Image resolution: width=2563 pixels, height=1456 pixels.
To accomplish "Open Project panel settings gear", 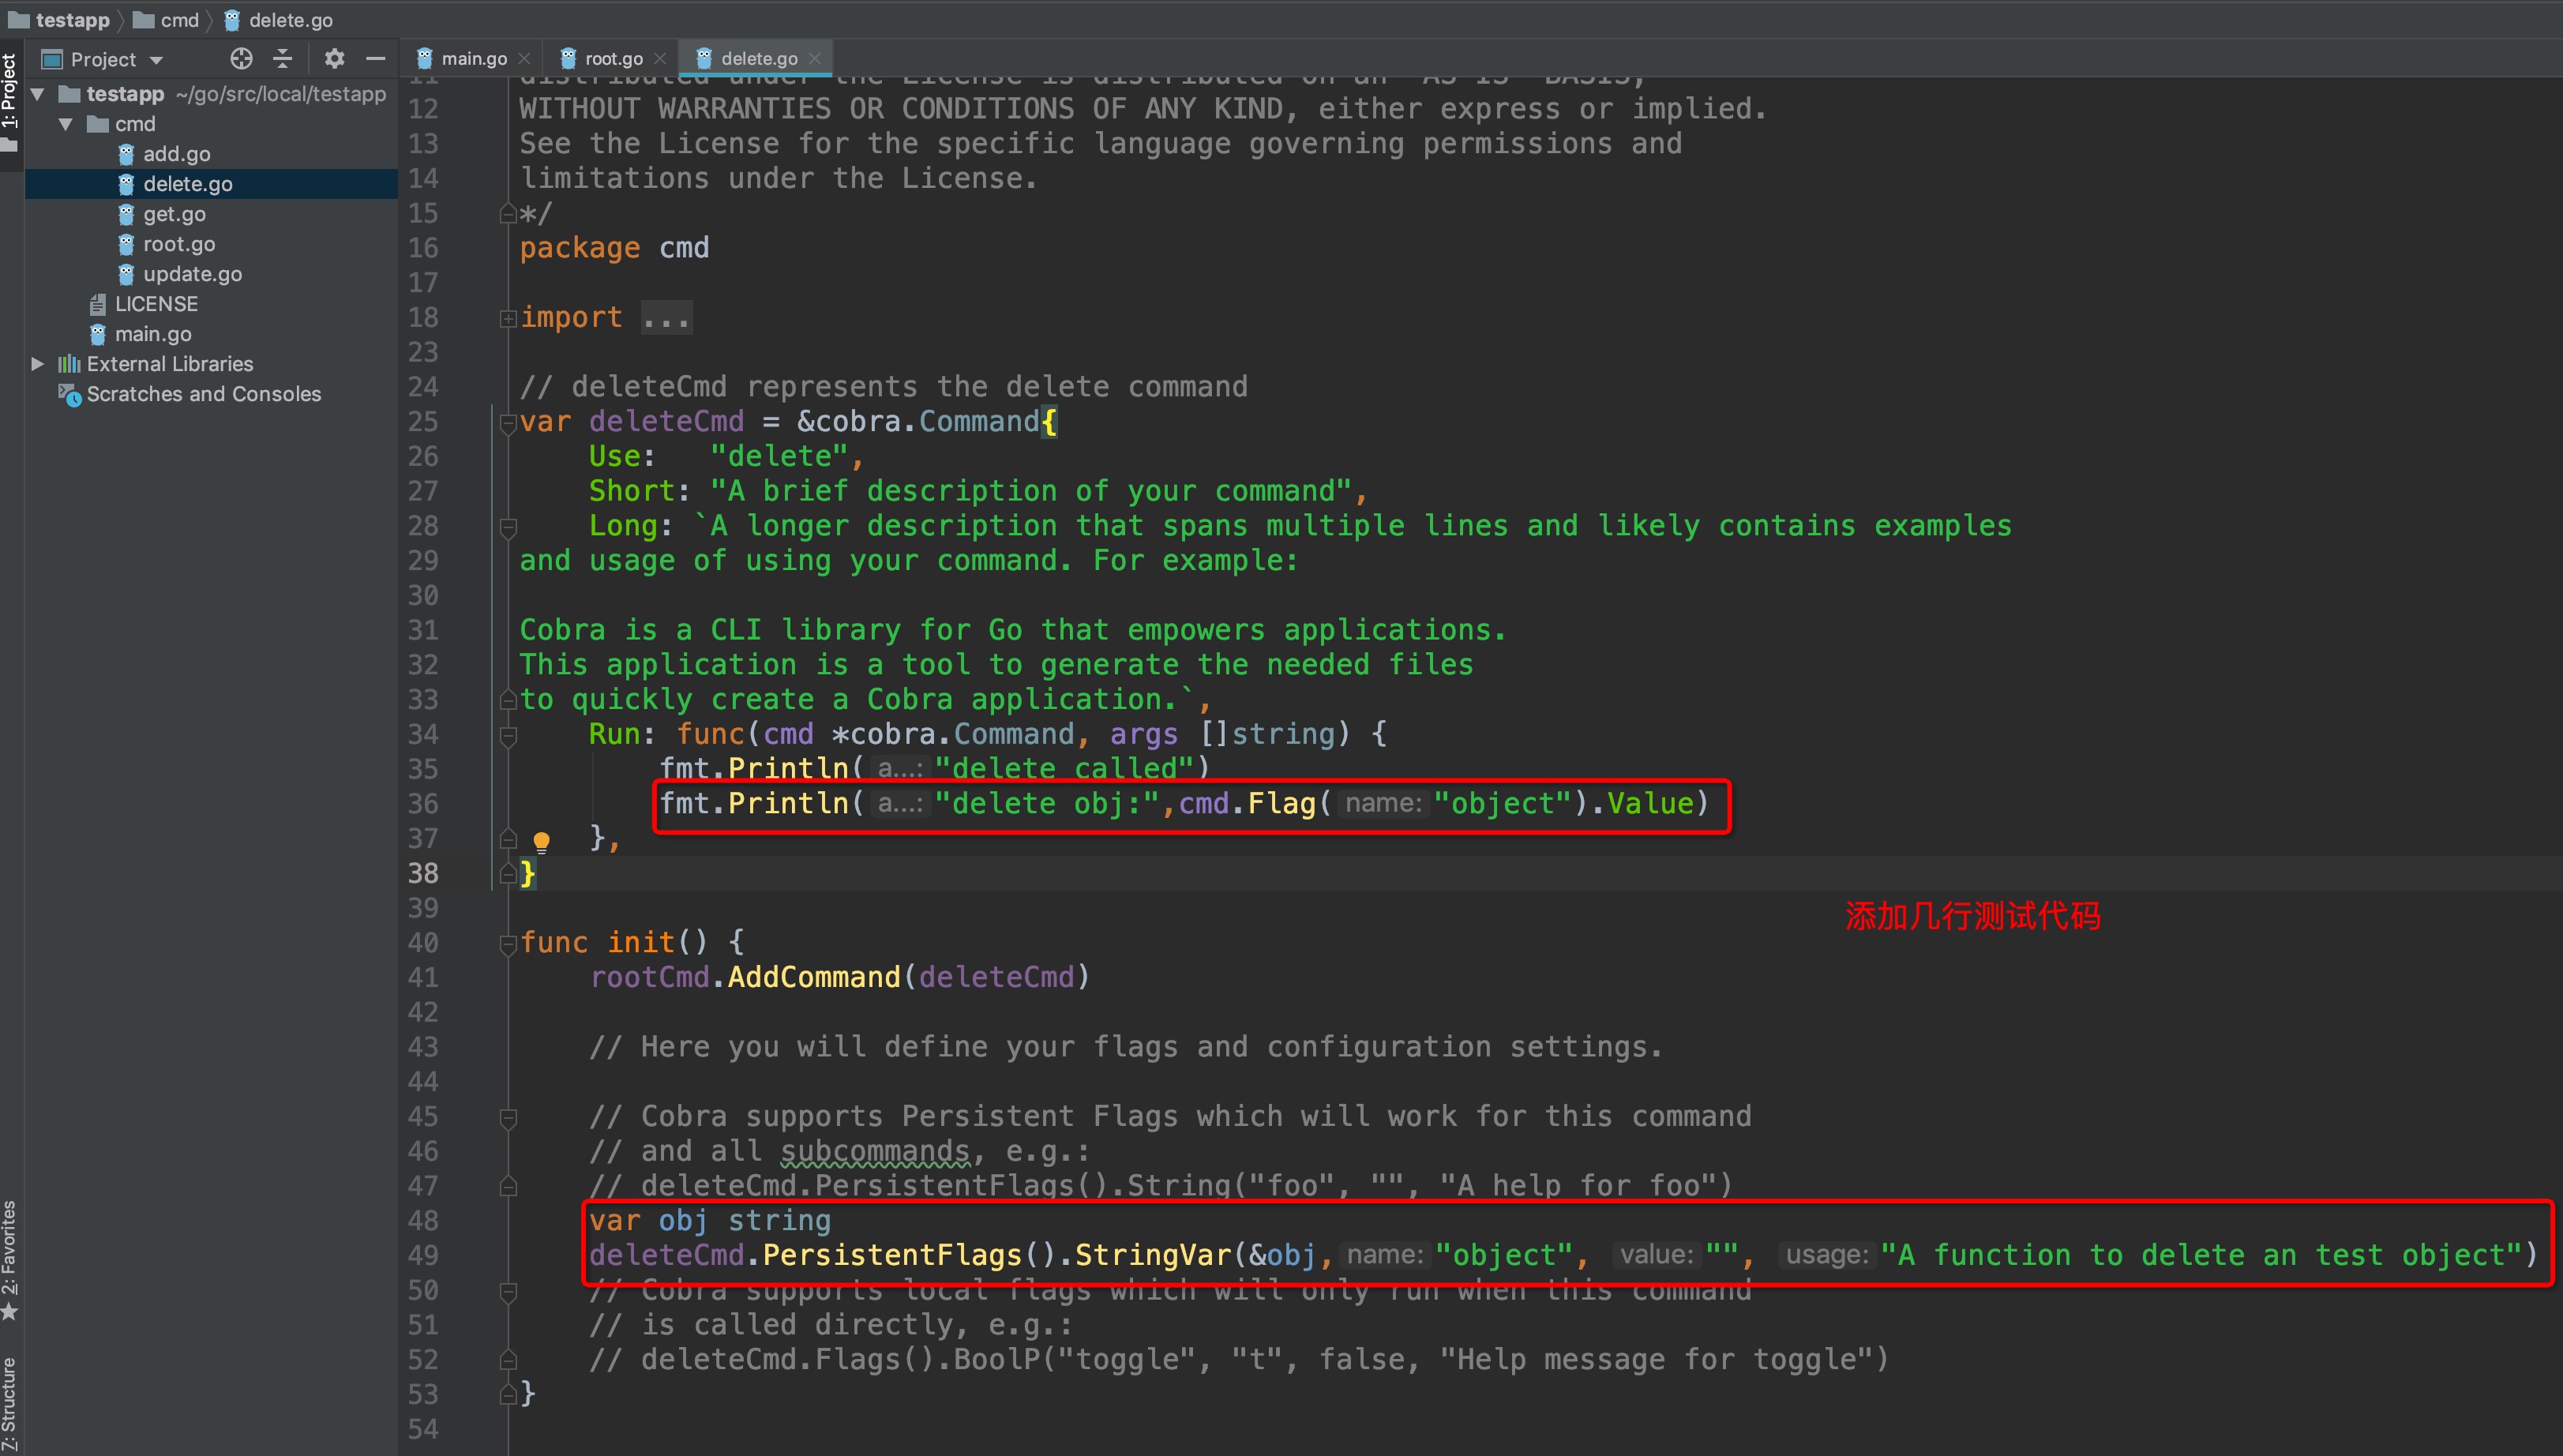I will [x=334, y=59].
